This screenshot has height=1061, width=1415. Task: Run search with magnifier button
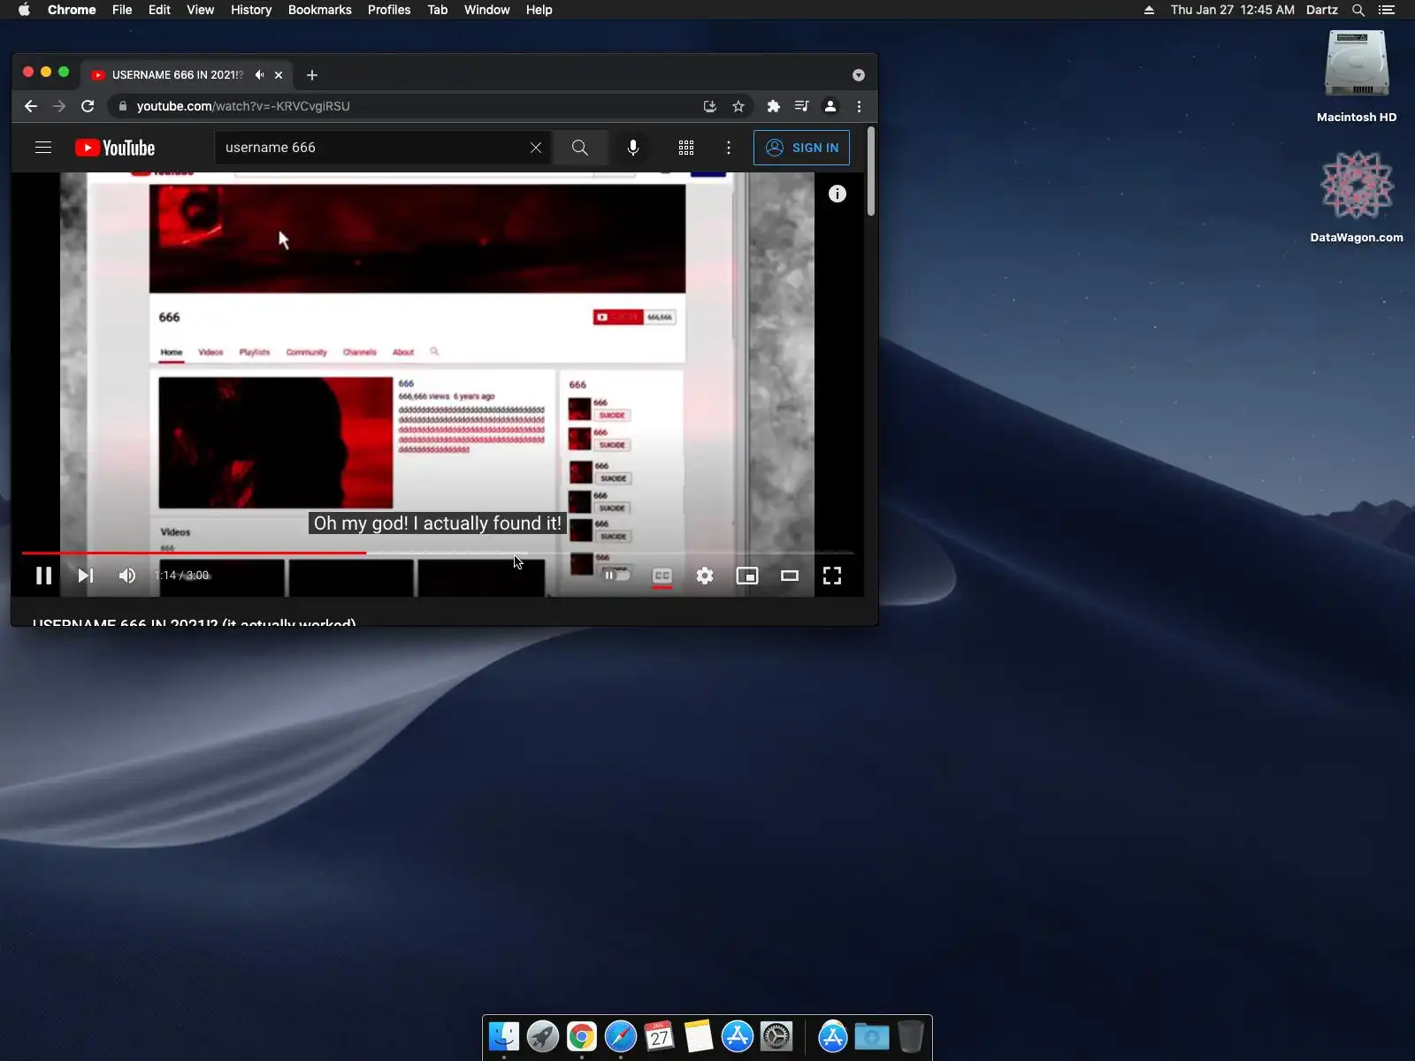pyautogui.click(x=580, y=148)
